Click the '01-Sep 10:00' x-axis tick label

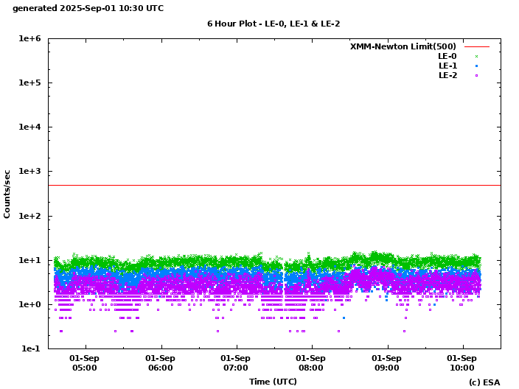(461, 363)
